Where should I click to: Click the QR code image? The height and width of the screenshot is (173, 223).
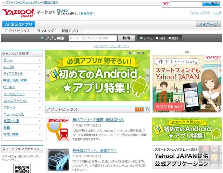point(22,169)
